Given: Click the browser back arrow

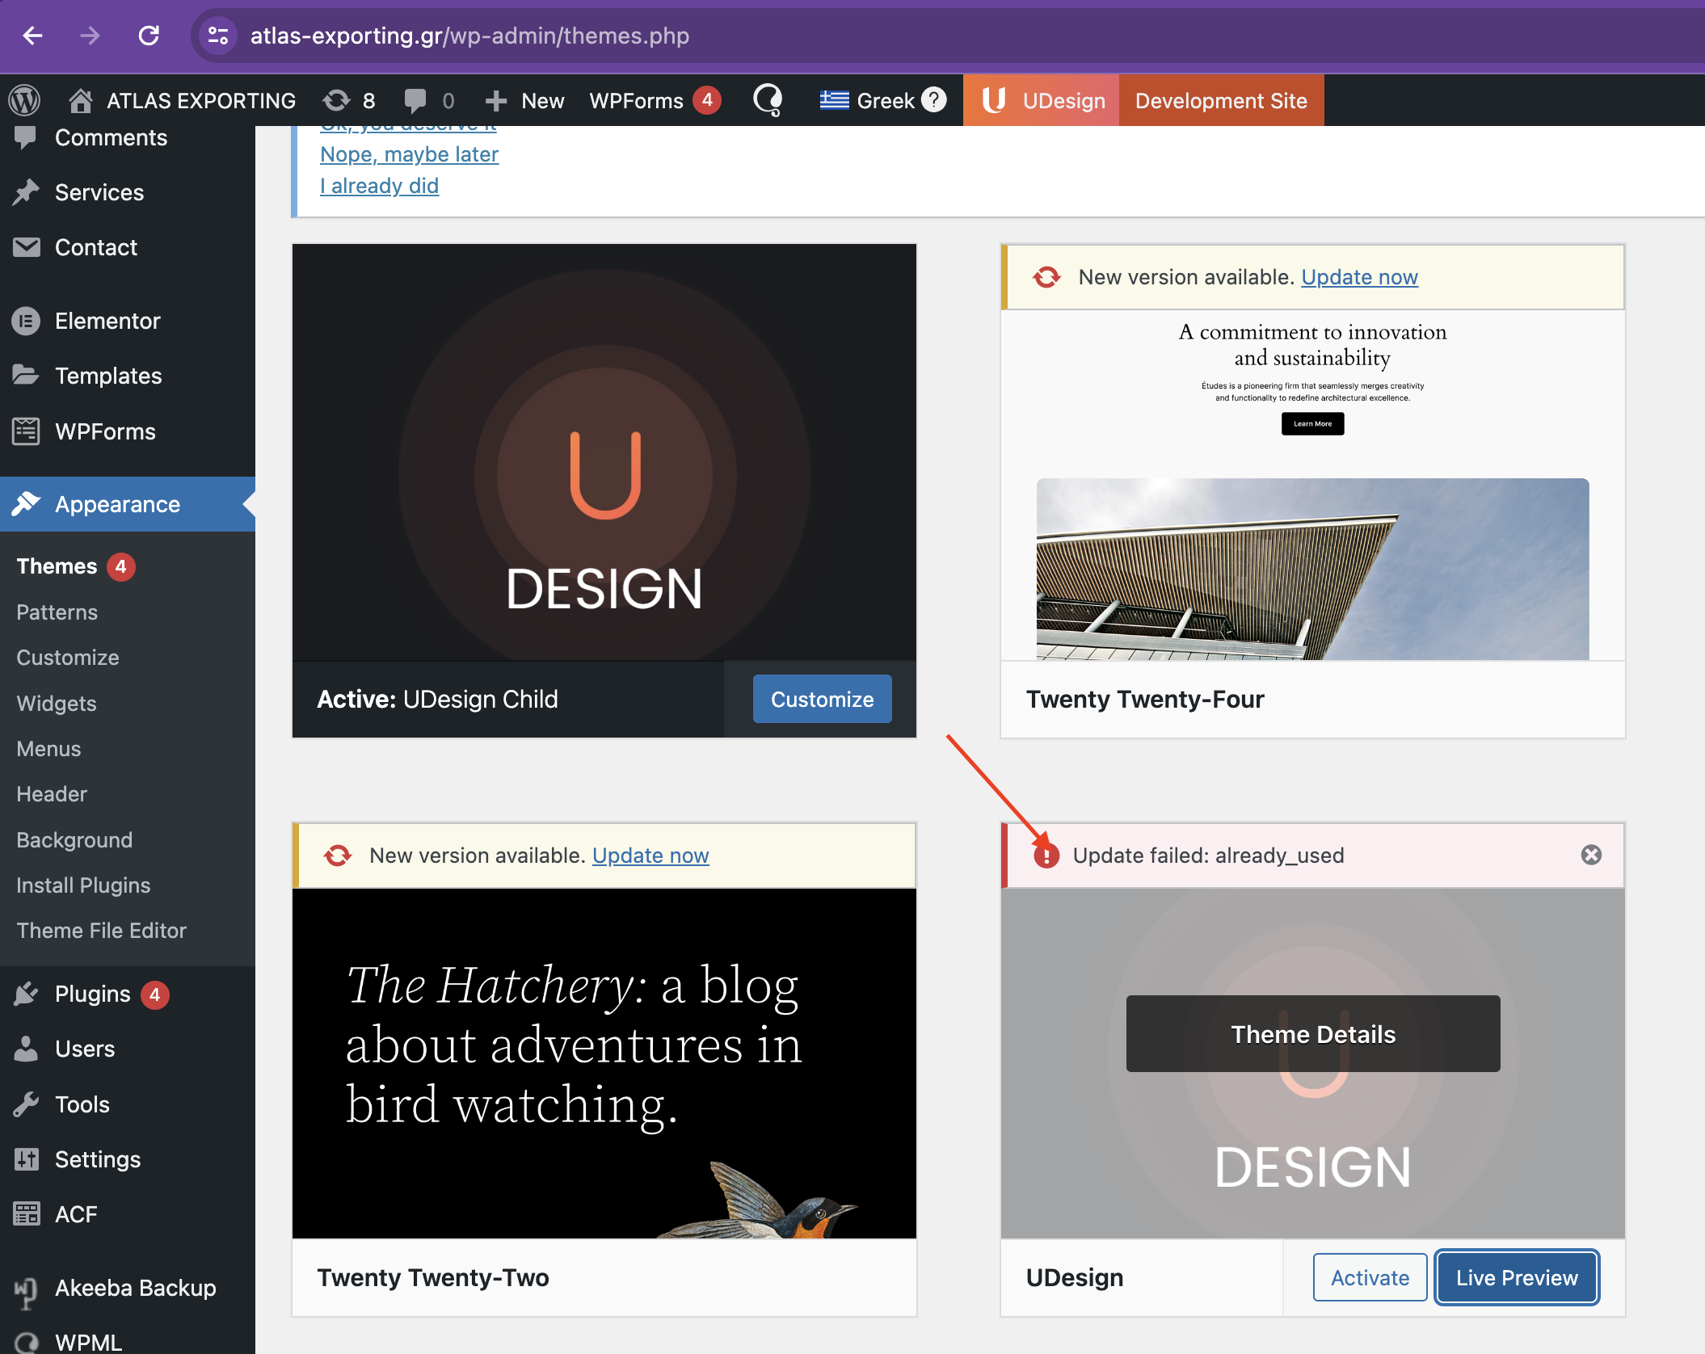Looking at the screenshot, I should [32, 36].
